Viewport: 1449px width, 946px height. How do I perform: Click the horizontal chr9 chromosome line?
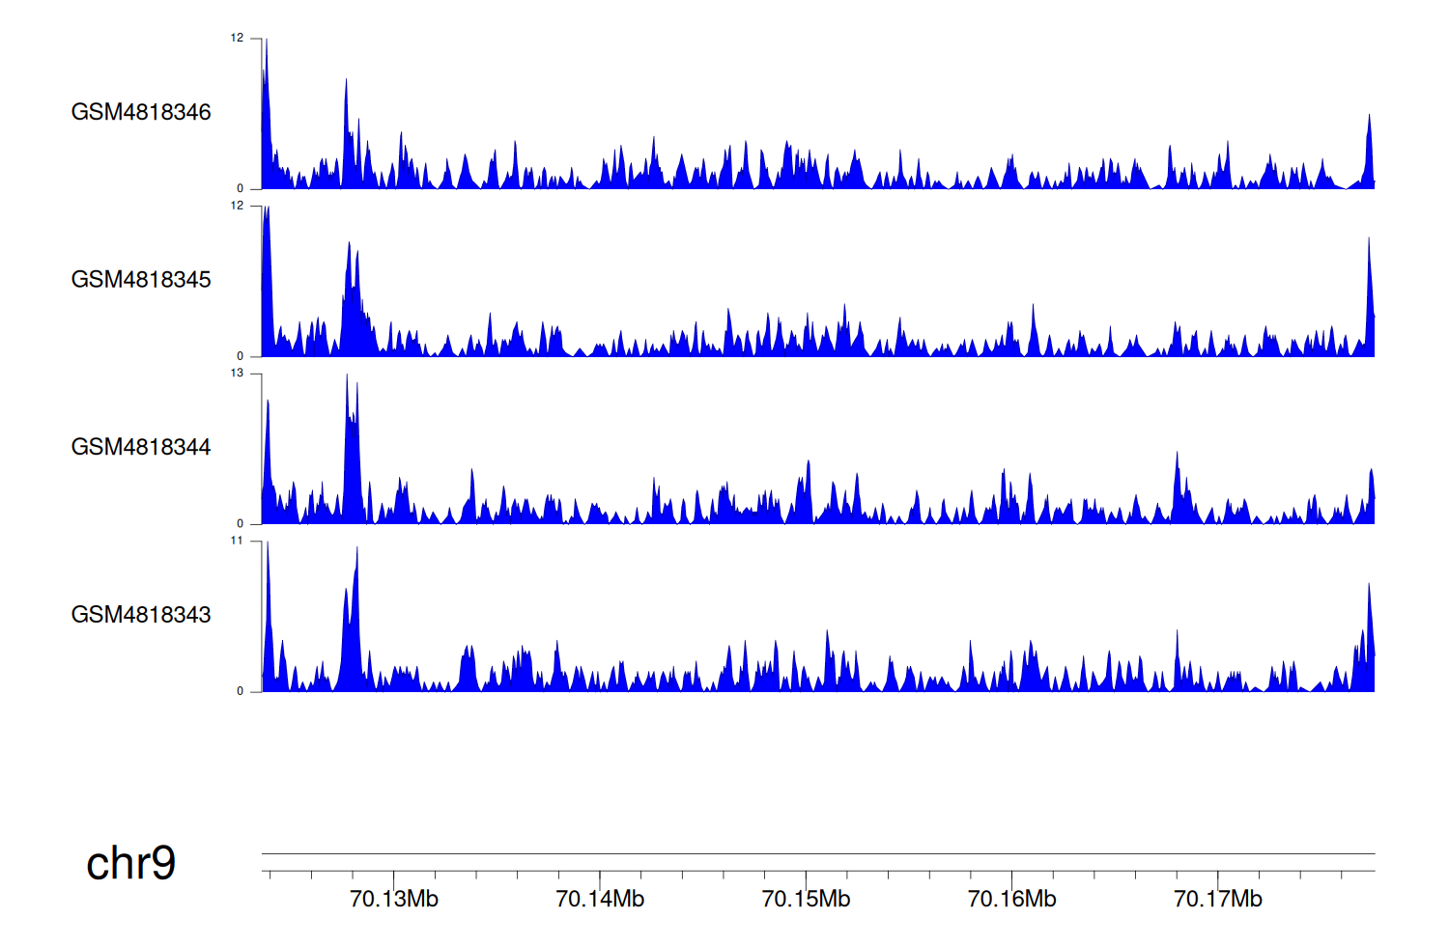817,853
